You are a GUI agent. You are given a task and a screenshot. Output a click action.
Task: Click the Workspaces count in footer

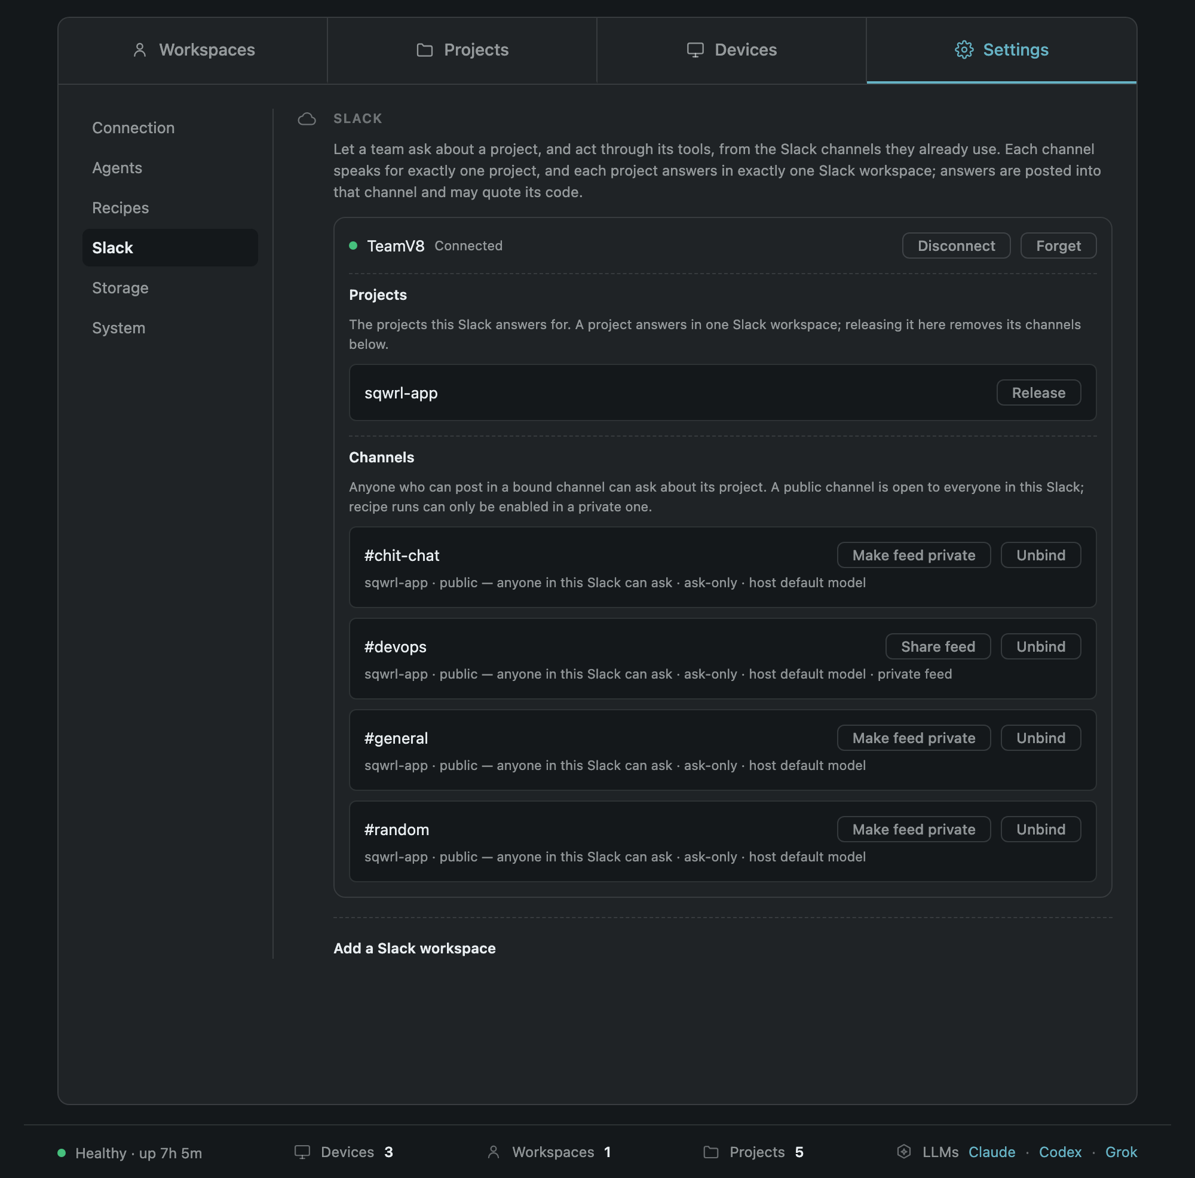608,1152
